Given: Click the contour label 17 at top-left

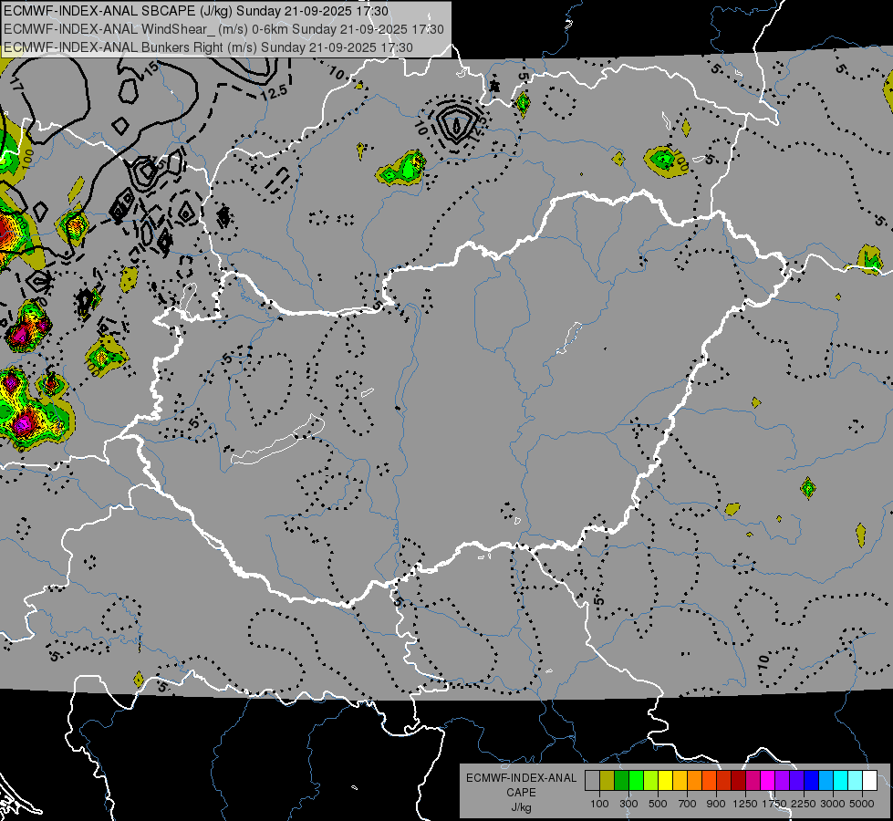Looking at the screenshot, I should (16, 85).
